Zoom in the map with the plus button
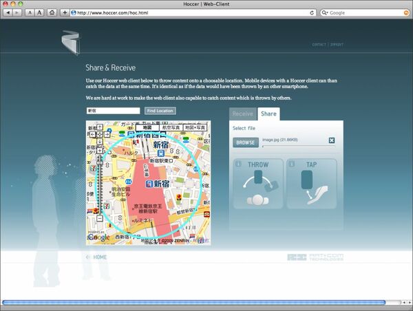 click(x=100, y=151)
